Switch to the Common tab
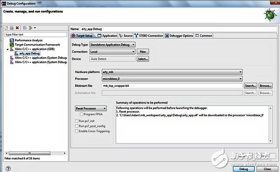280x172 pixels. [x=204, y=36]
